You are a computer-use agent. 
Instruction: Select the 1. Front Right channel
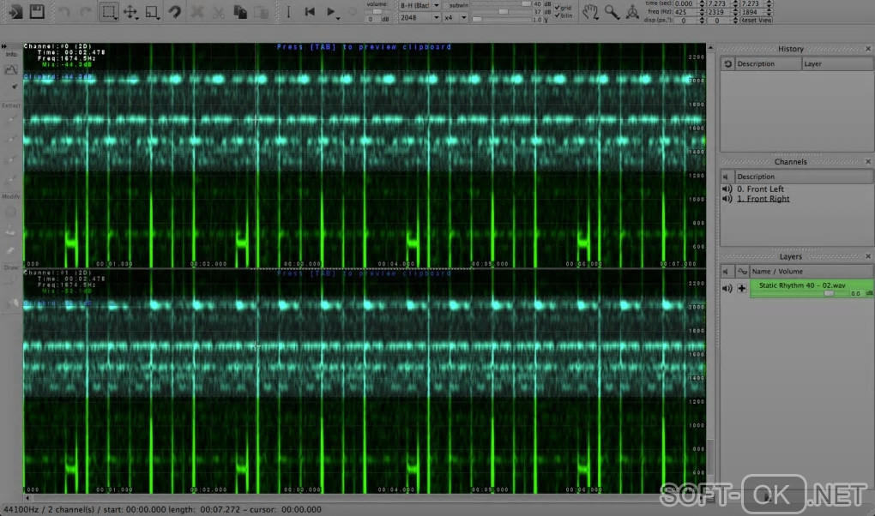pos(763,199)
